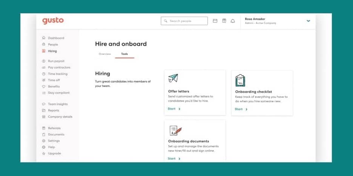Click the gift icon in header
Viewport: 353px width, 176px height.
pyautogui.click(x=224, y=21)
